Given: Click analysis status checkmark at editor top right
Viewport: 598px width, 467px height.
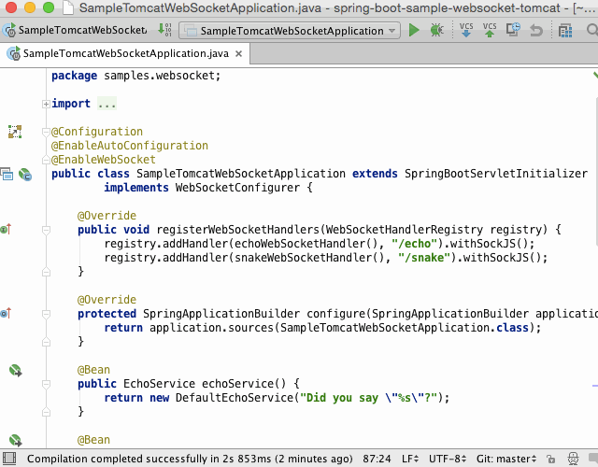Looking at the screenshot, I should (x=595, y=75).
